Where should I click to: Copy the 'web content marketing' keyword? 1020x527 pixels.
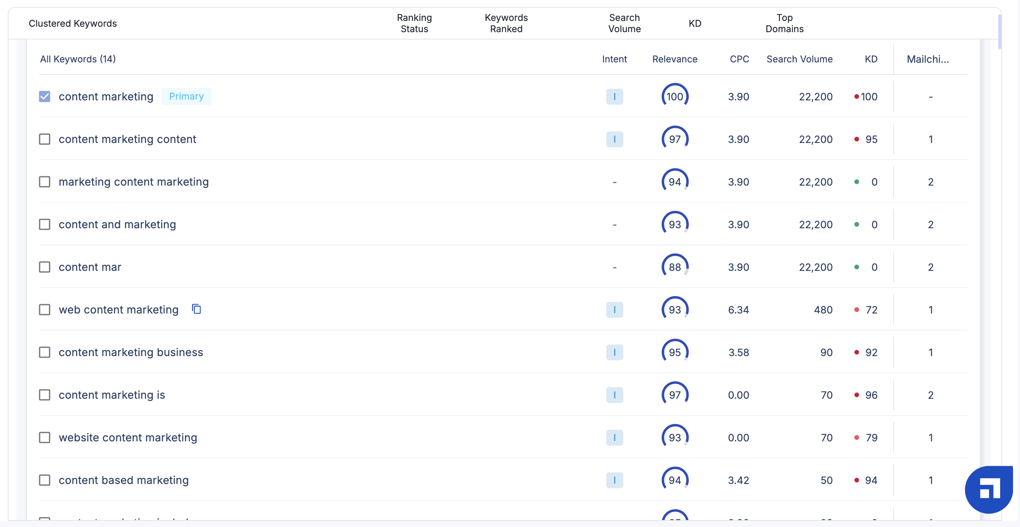(196, 309)
